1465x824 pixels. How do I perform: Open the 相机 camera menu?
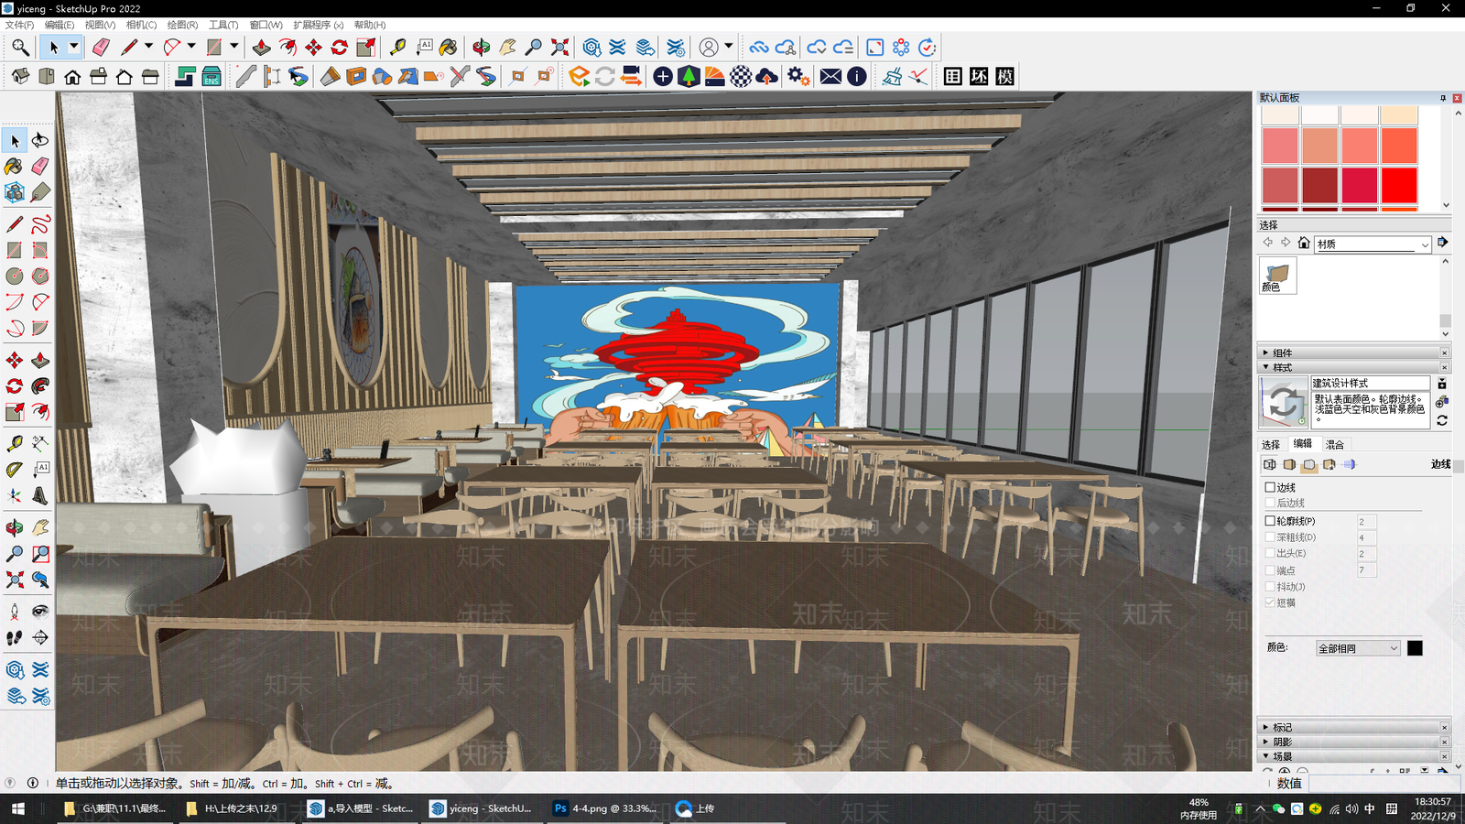click(x=141, y=25)
